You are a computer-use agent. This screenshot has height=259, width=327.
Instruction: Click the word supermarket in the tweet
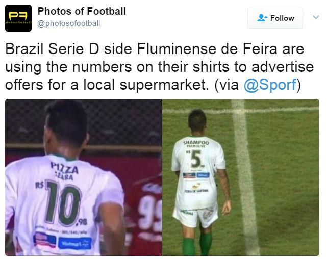(x=164, y=85)
